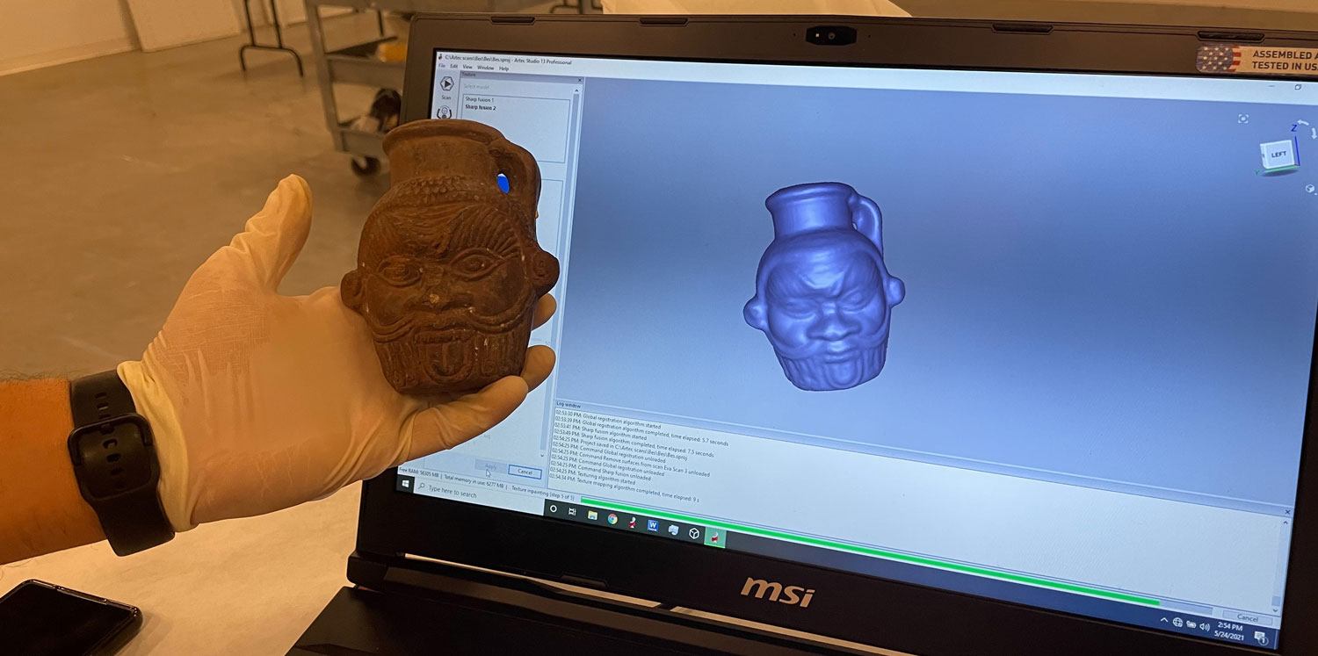
Task: Select Sharp fusion 2 in the model list
Action: (x=481, y=108)
